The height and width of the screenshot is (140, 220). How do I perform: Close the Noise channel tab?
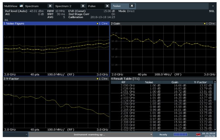point(132,6)
